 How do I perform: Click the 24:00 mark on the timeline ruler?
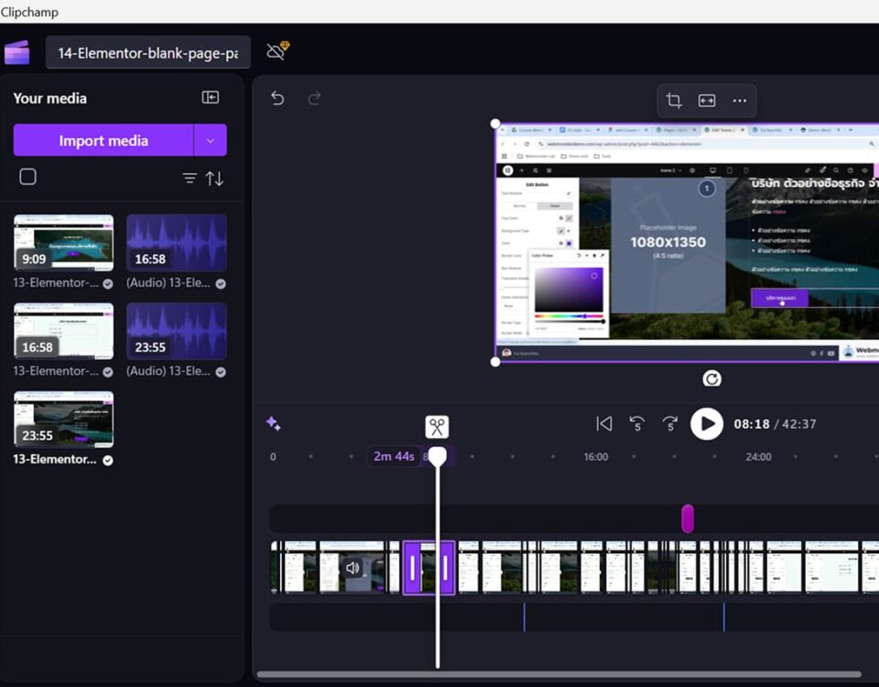[x=758, y=457]
